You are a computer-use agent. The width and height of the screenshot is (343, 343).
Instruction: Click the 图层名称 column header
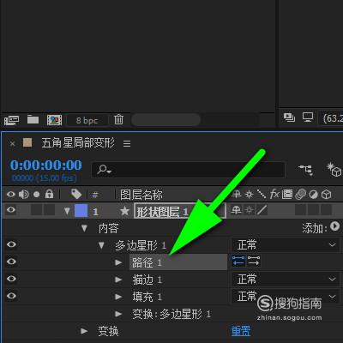point(141,195)
